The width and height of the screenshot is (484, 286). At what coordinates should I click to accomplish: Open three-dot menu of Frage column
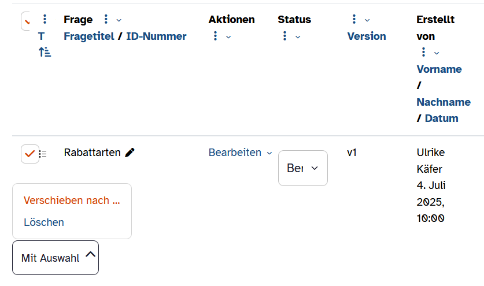click(x=106, y=19)
